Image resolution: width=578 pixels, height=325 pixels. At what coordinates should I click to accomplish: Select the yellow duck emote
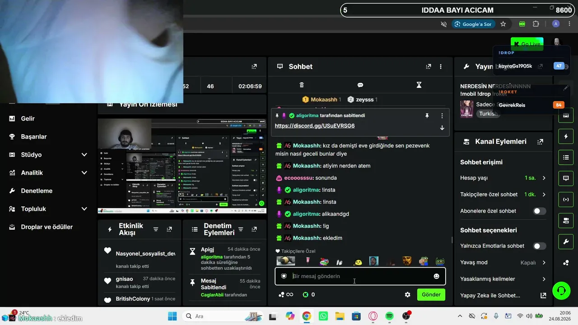tap(358, 261)
